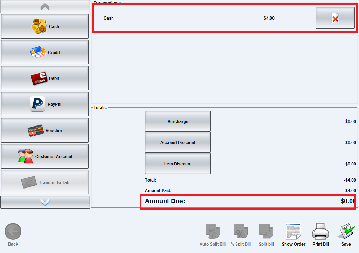Show more payment types with down chevron
The height and width of the screenshot is (253, 359).
[x=45, y=202]
